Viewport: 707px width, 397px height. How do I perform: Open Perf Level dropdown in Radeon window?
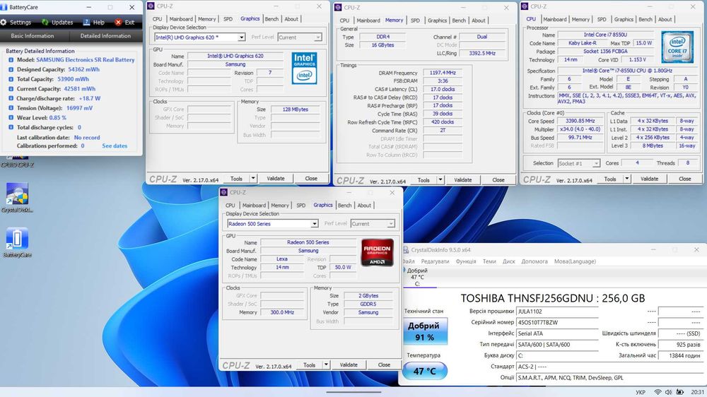373,223
